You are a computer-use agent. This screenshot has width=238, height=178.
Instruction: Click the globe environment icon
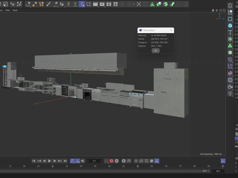(x=230, y=80)
